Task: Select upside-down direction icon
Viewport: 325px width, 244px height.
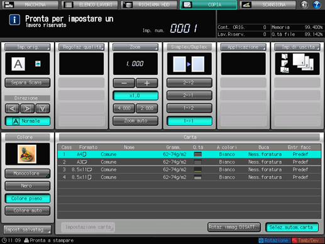Action: tap(43, 108)
